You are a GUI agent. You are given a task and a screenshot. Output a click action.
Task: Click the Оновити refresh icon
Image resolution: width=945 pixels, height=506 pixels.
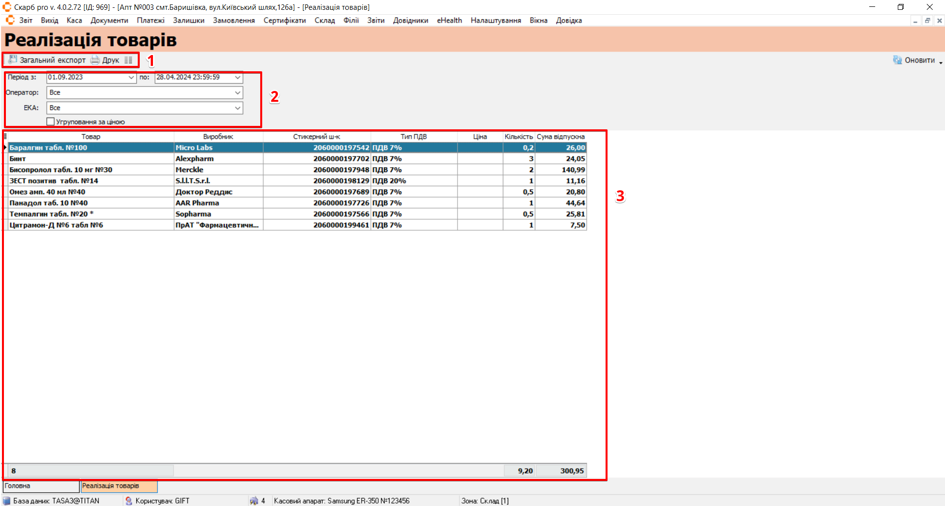[x=897, y=60]
